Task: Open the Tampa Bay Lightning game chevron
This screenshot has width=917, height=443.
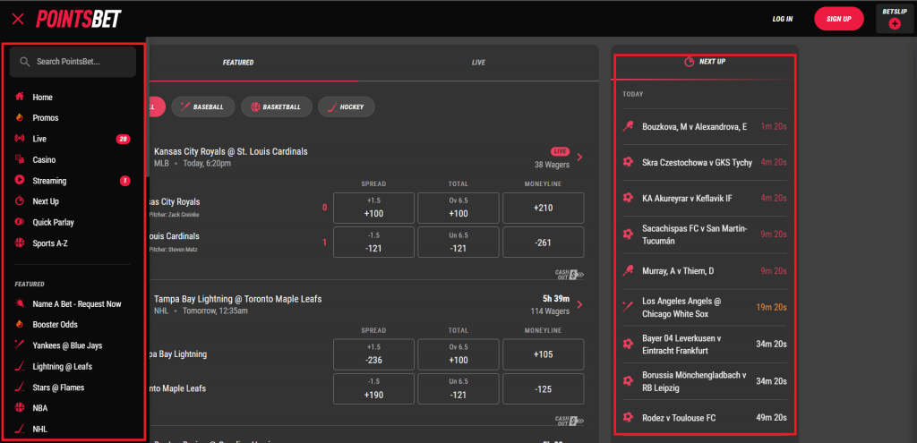Action: tap(579, 304)
